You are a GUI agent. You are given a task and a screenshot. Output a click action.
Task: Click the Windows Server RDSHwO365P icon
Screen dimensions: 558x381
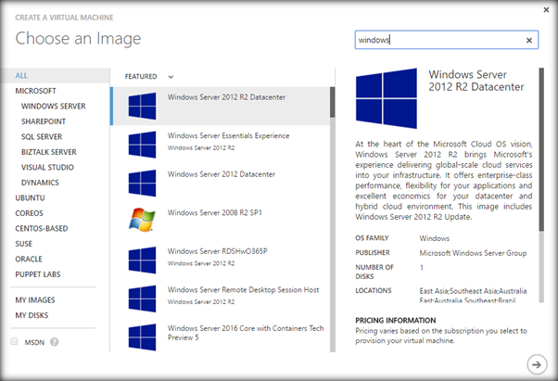pos(142,260)
